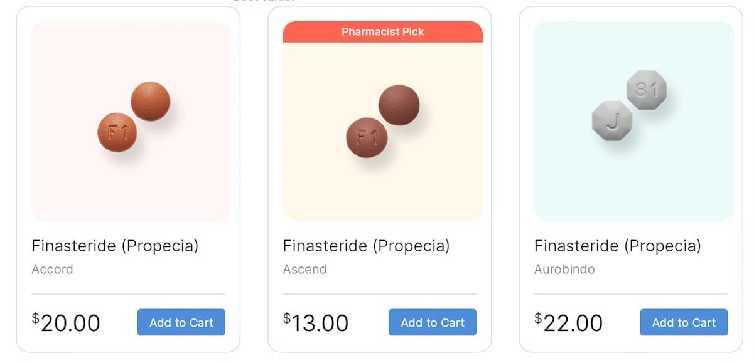
Task: Click the $13.00 price
Action: (316, 323)
